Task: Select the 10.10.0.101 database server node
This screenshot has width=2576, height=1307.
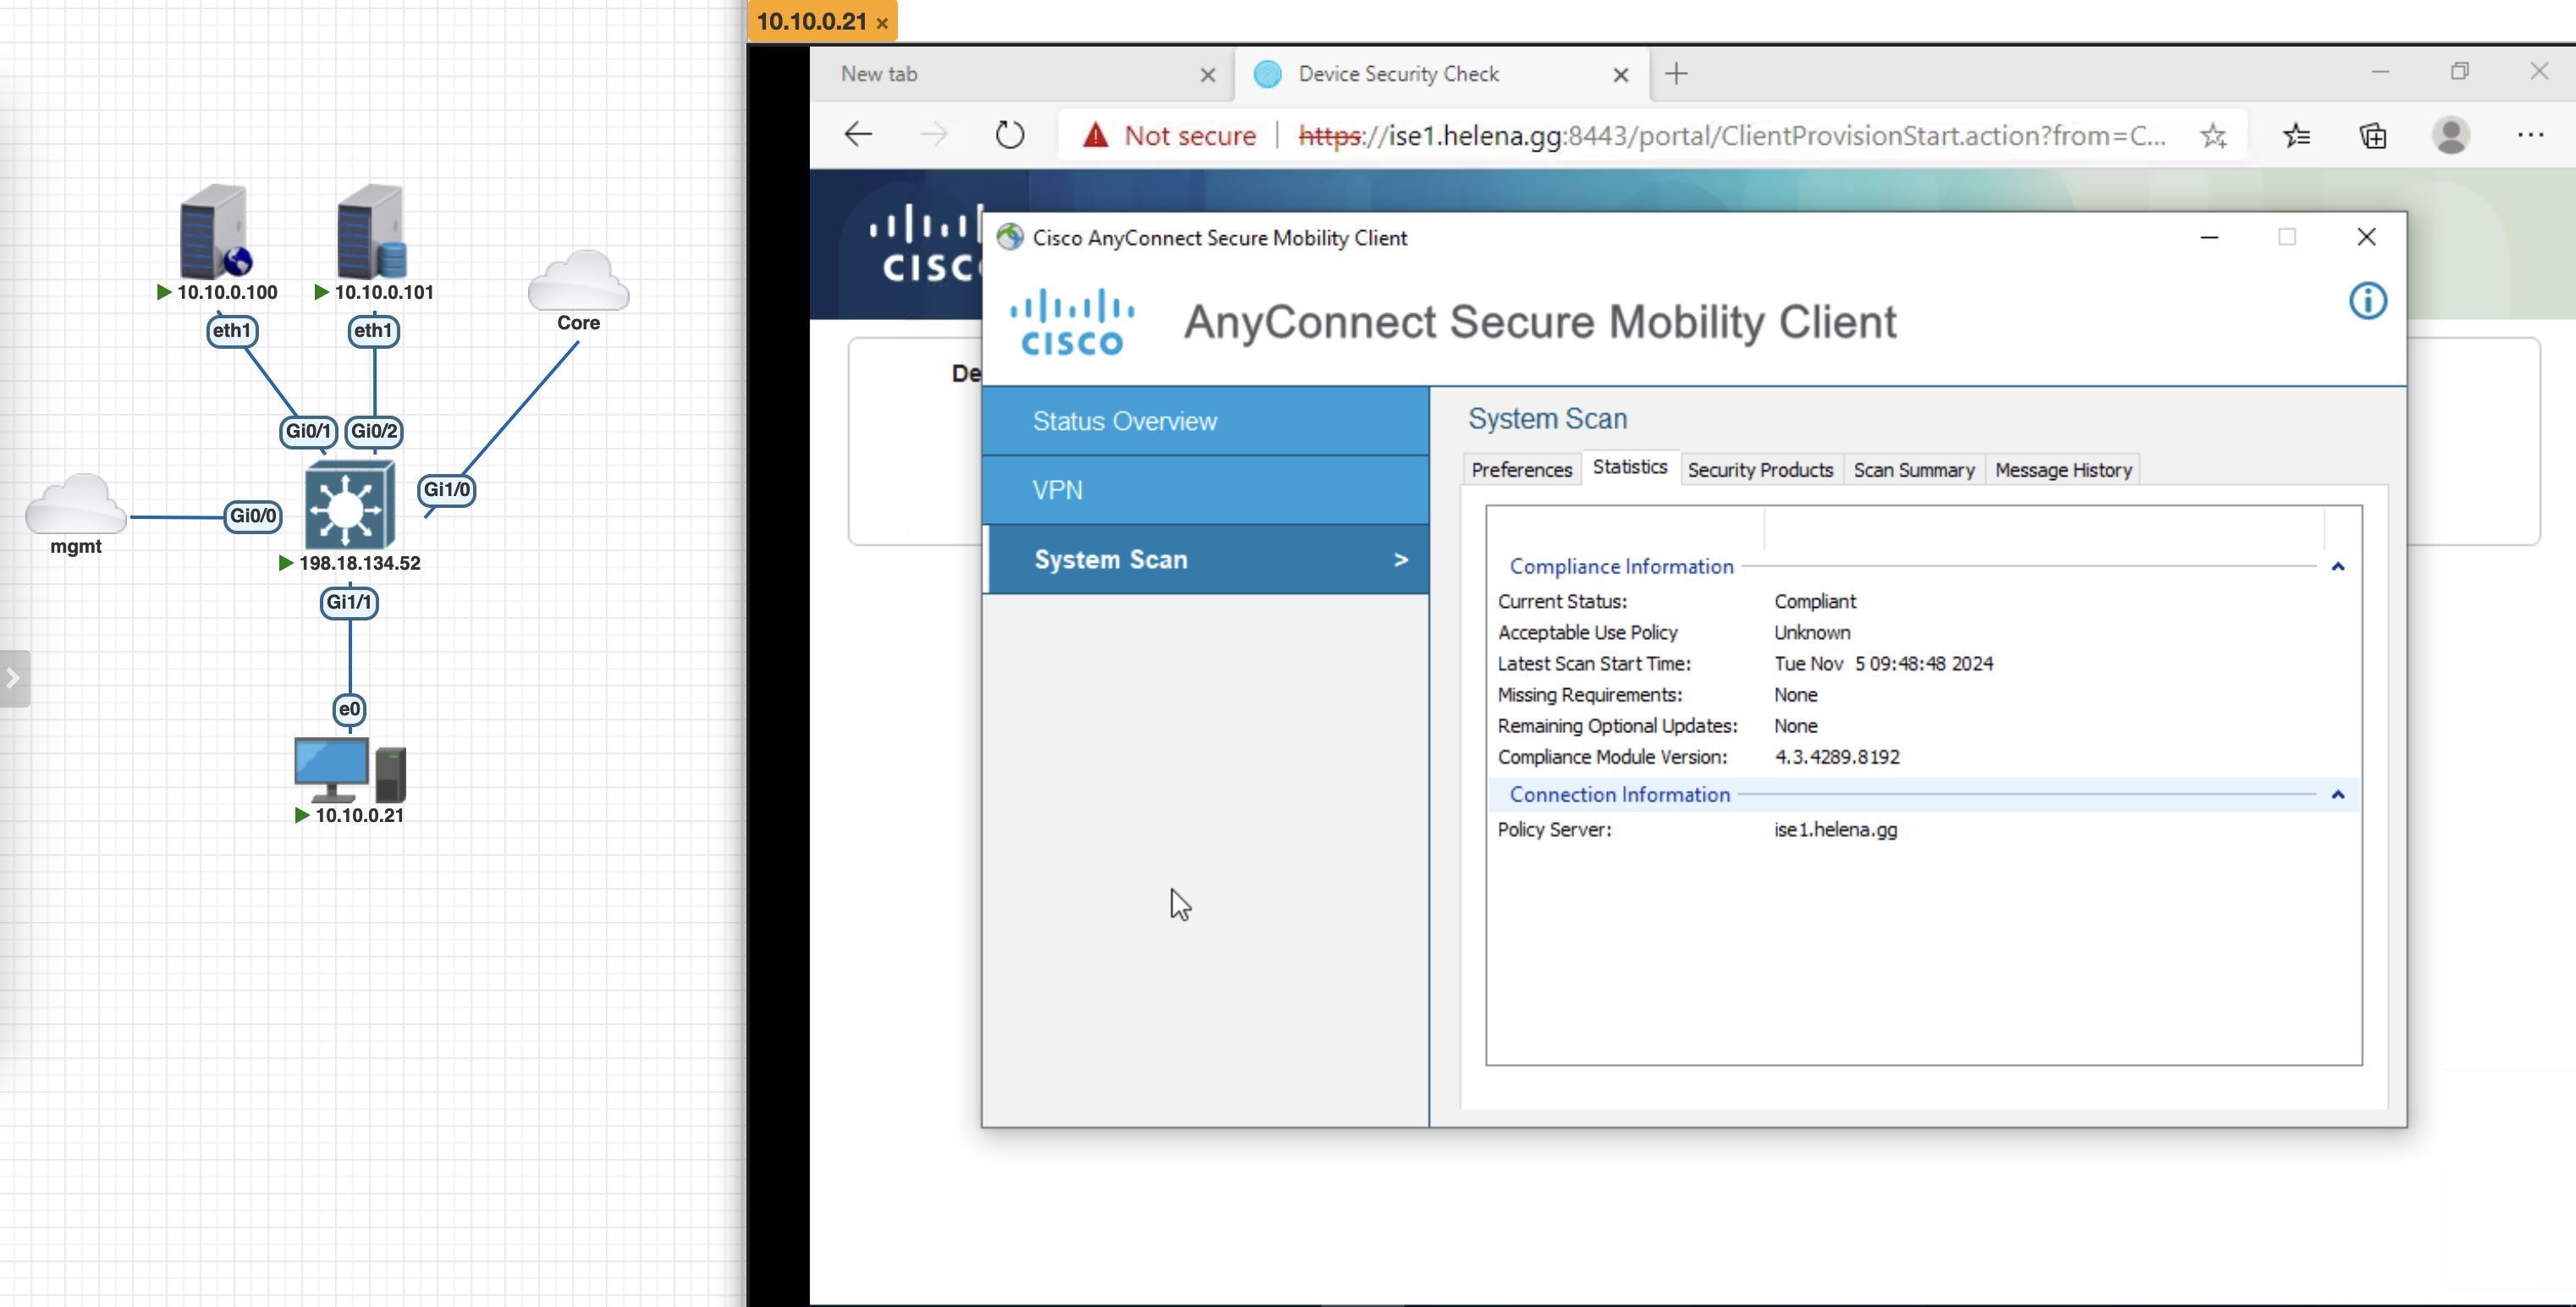Action: [x=371, y=232]
